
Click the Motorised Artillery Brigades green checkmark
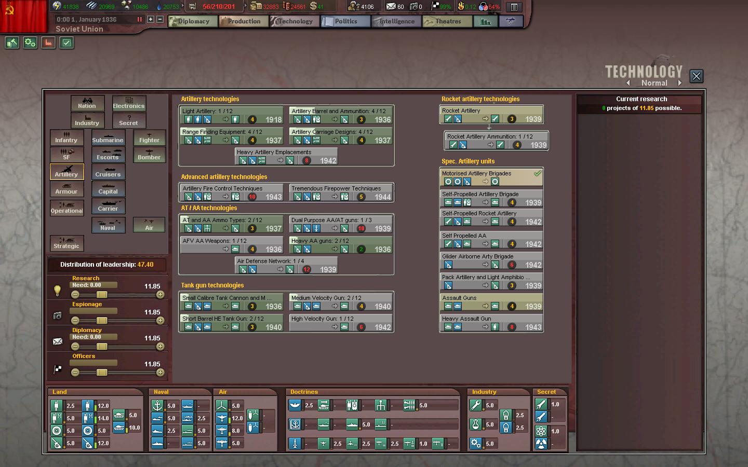coord(538,174)
